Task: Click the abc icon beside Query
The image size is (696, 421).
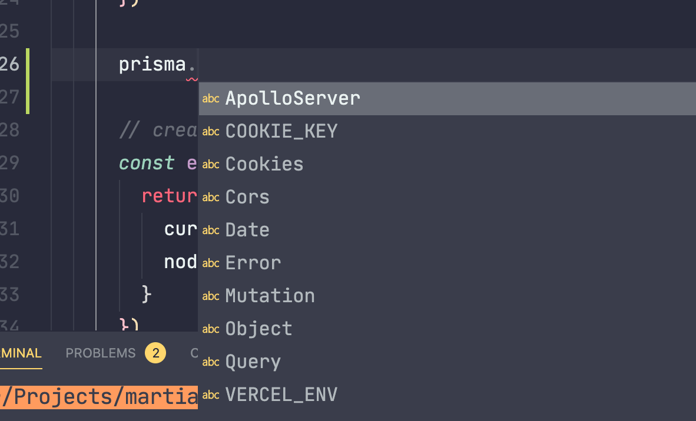Action: pos(210,362)
